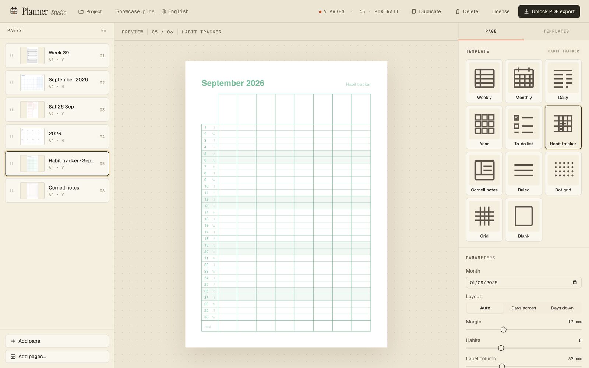Delete the current page

[x=467, y=11]
